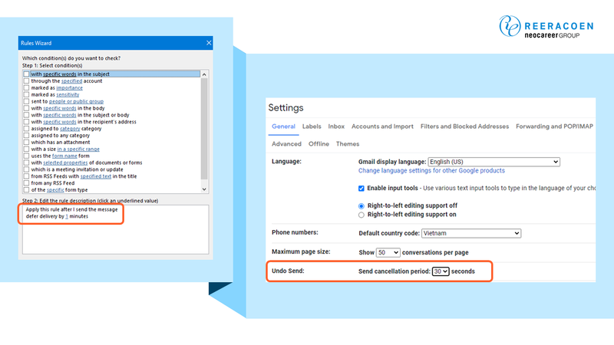
Task: Click the conditions list scroll down arrow
Action: (x=204, y=189)
